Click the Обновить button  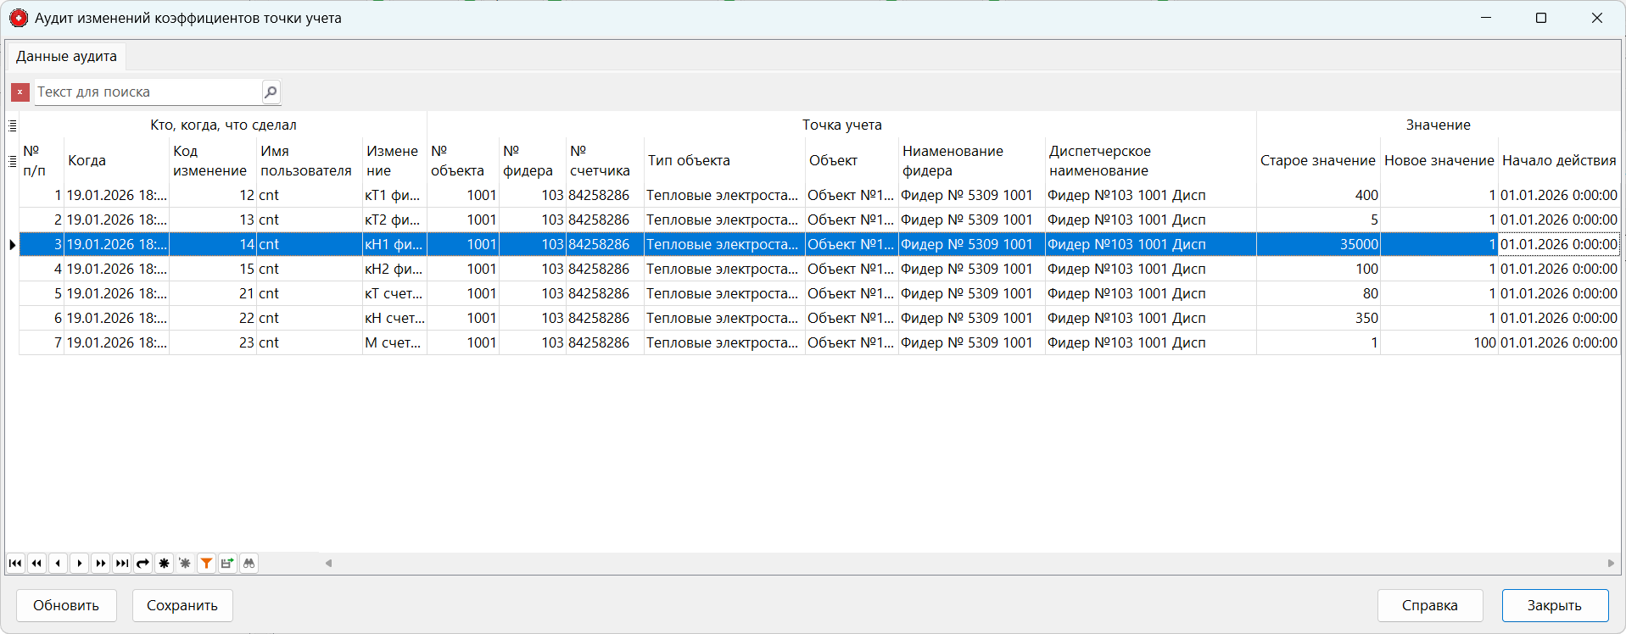click(x=66, y=605)
